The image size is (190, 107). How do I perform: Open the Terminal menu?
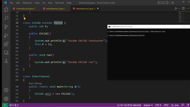[59, 3]
